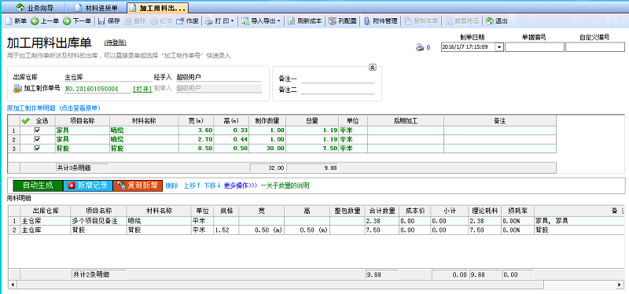
Task: Open attachment management 附件管理
Action: (381, 21)
